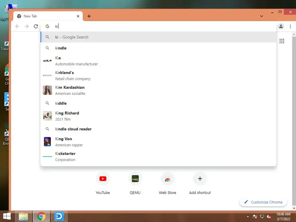Open the Web Store shortcut
296x222 pixels.
coord(167,182)
